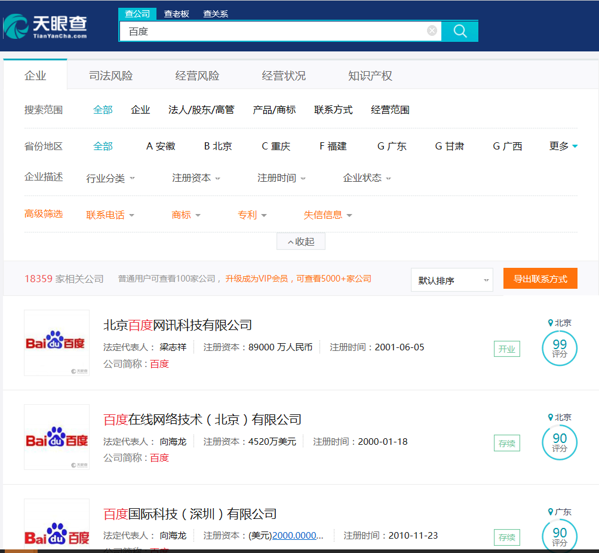599x553 pixels.
Task: Click the 90 评分 circle for 百度国际科技
Action: tap(559, 536)
